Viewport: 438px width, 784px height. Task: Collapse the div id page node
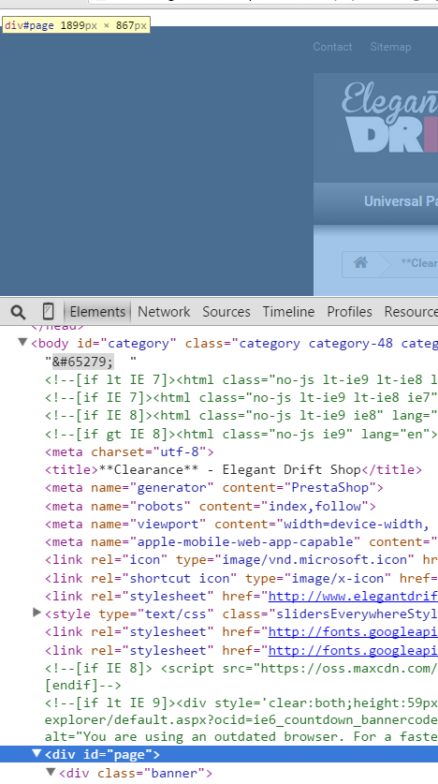[x=36, y=753]
